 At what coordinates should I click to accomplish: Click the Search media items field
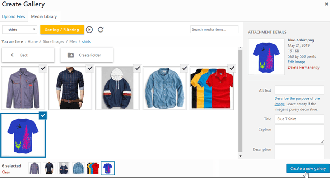click(x=214, y=29)
